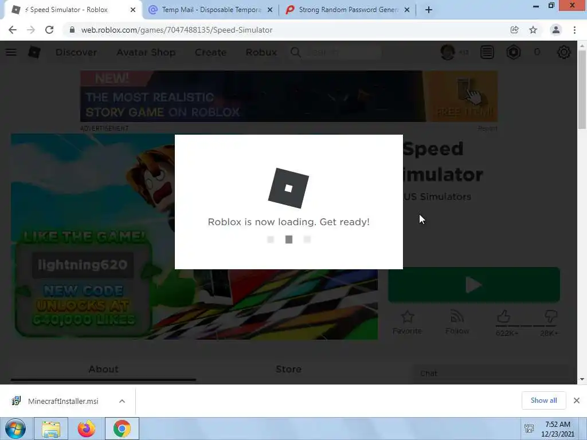Open Roblox settings gear icon
587x440 pixels.
(564, 52)
